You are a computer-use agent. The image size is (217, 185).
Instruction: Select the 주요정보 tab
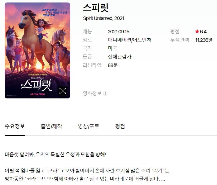click(15, 126)
